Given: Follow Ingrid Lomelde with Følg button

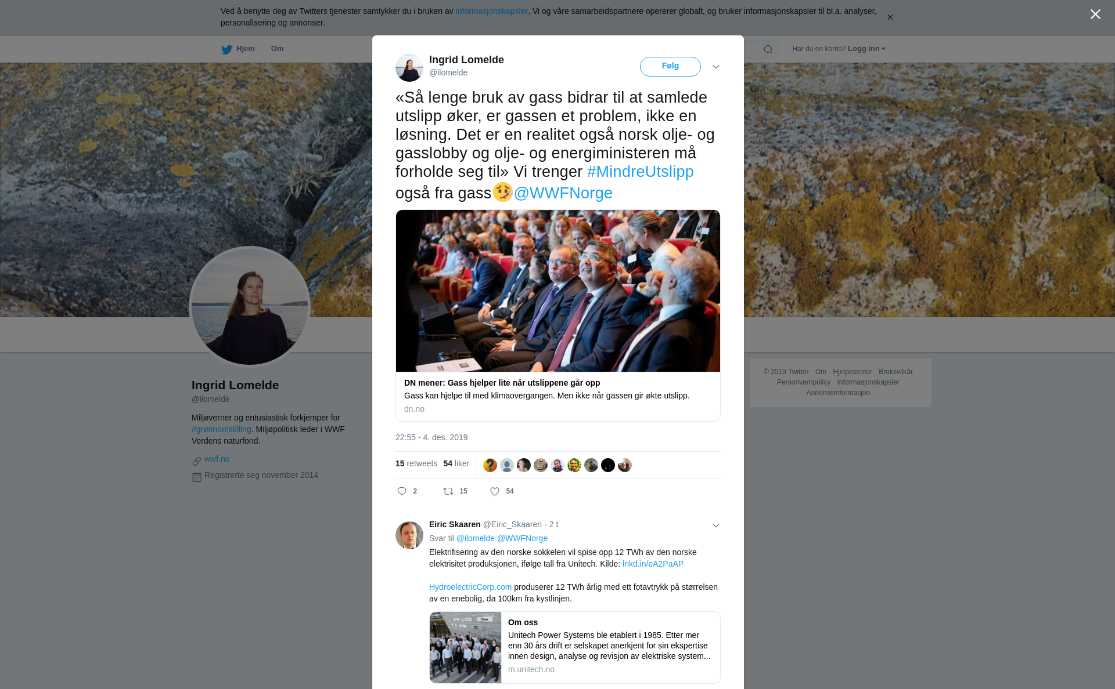Looking at the screenshot, I should point(670,67).
